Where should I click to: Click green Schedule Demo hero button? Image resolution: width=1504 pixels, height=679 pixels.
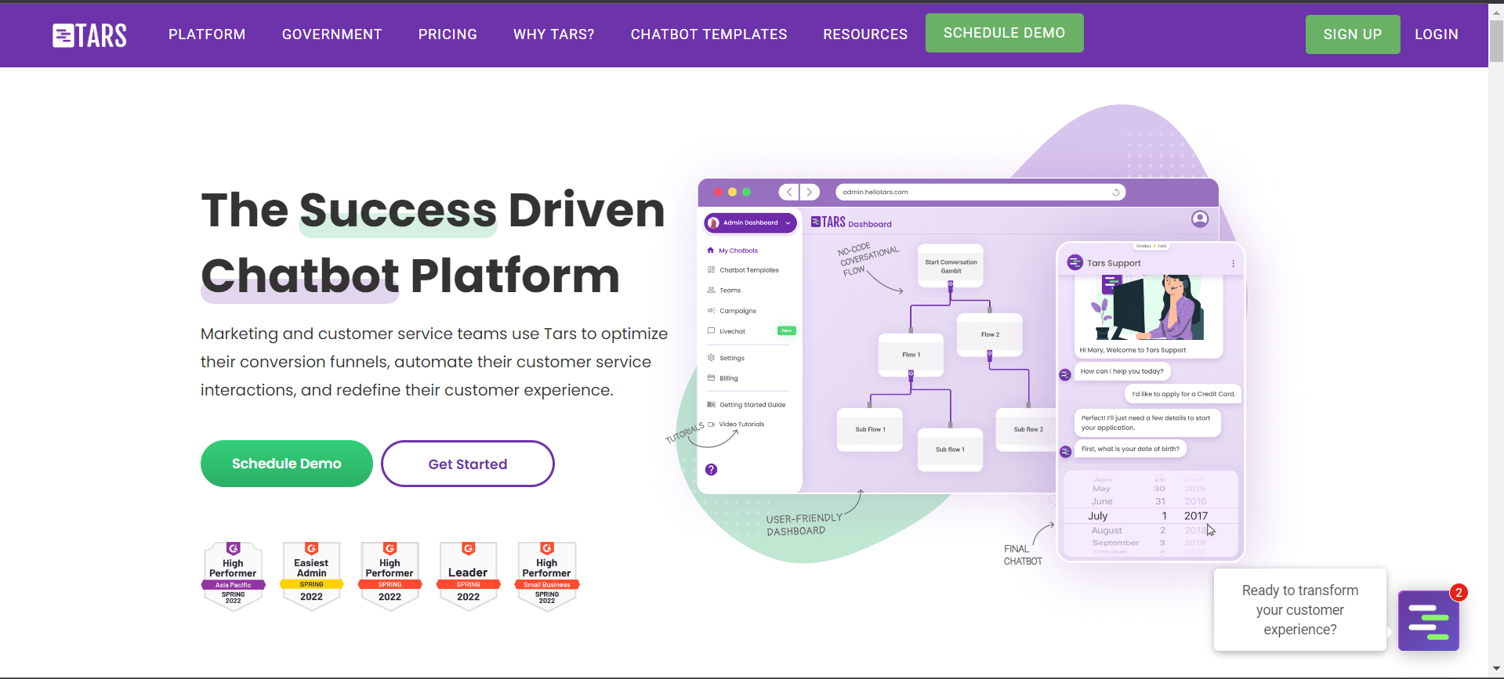(x=287, y=464)
